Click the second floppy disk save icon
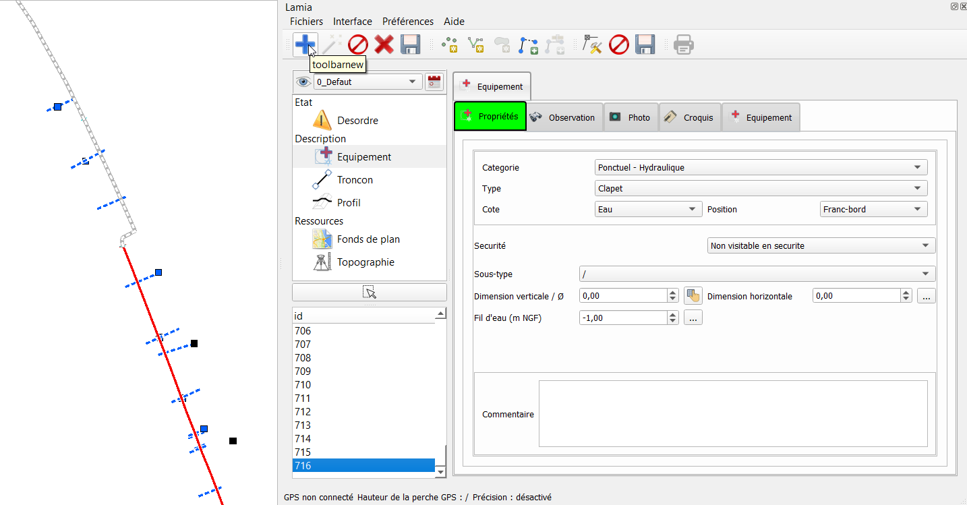This screenshot has height=505, width=967. point(645,44)
